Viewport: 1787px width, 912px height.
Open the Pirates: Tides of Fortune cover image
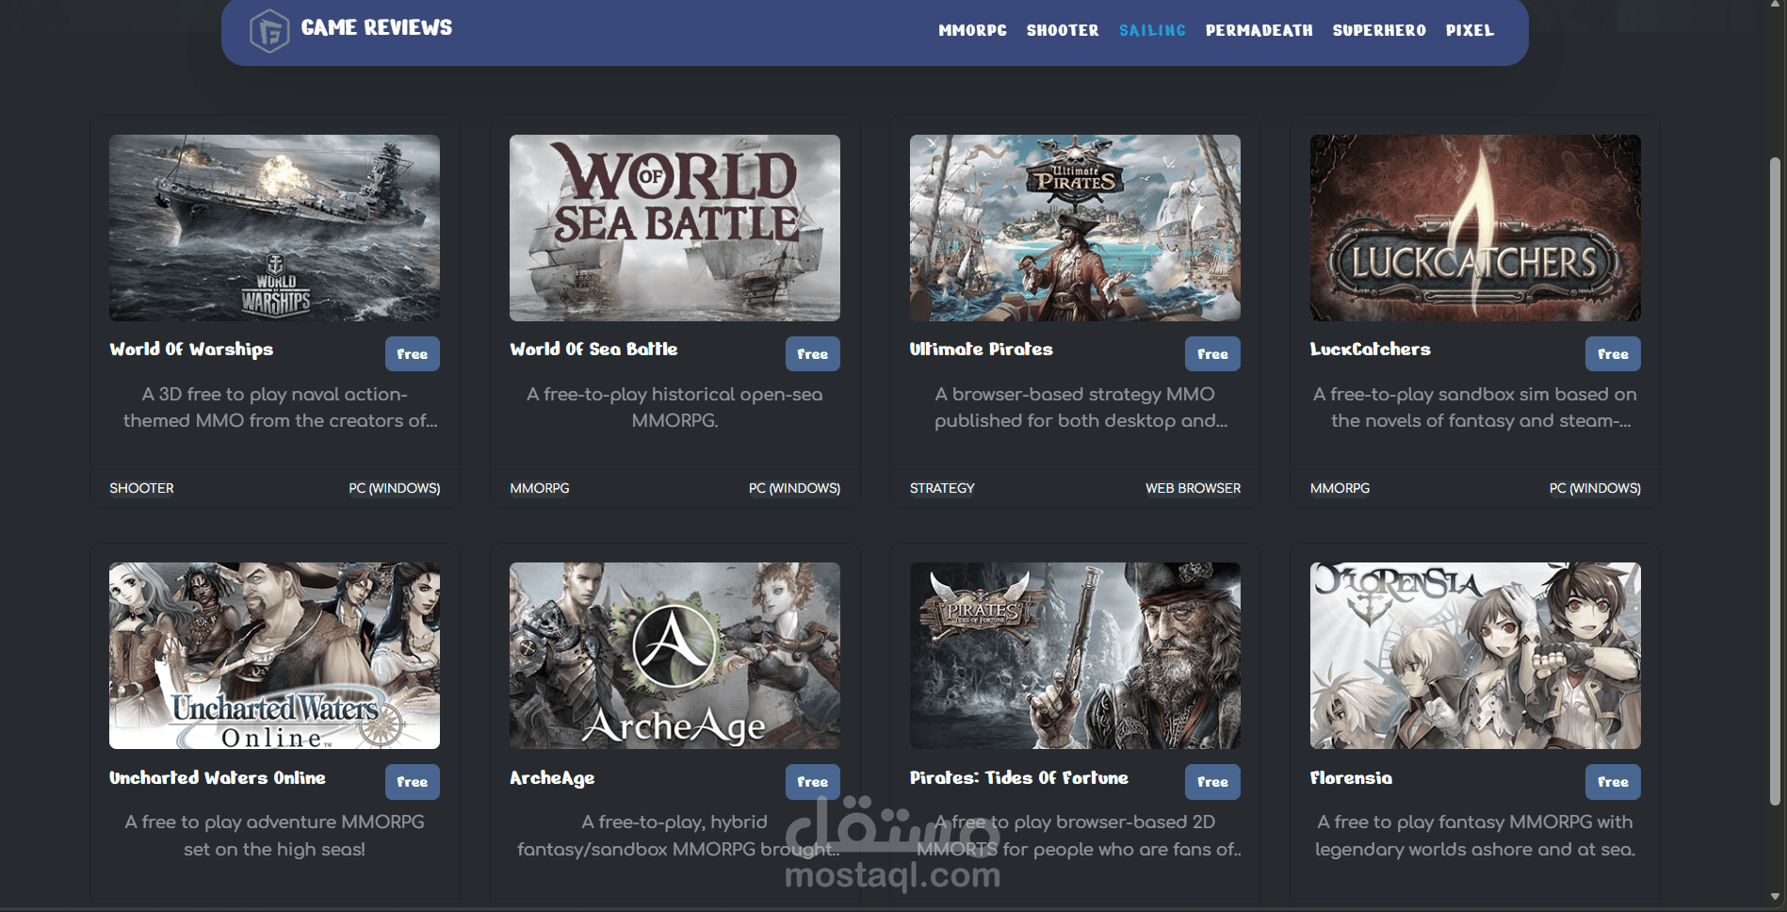pos(1075,656)
